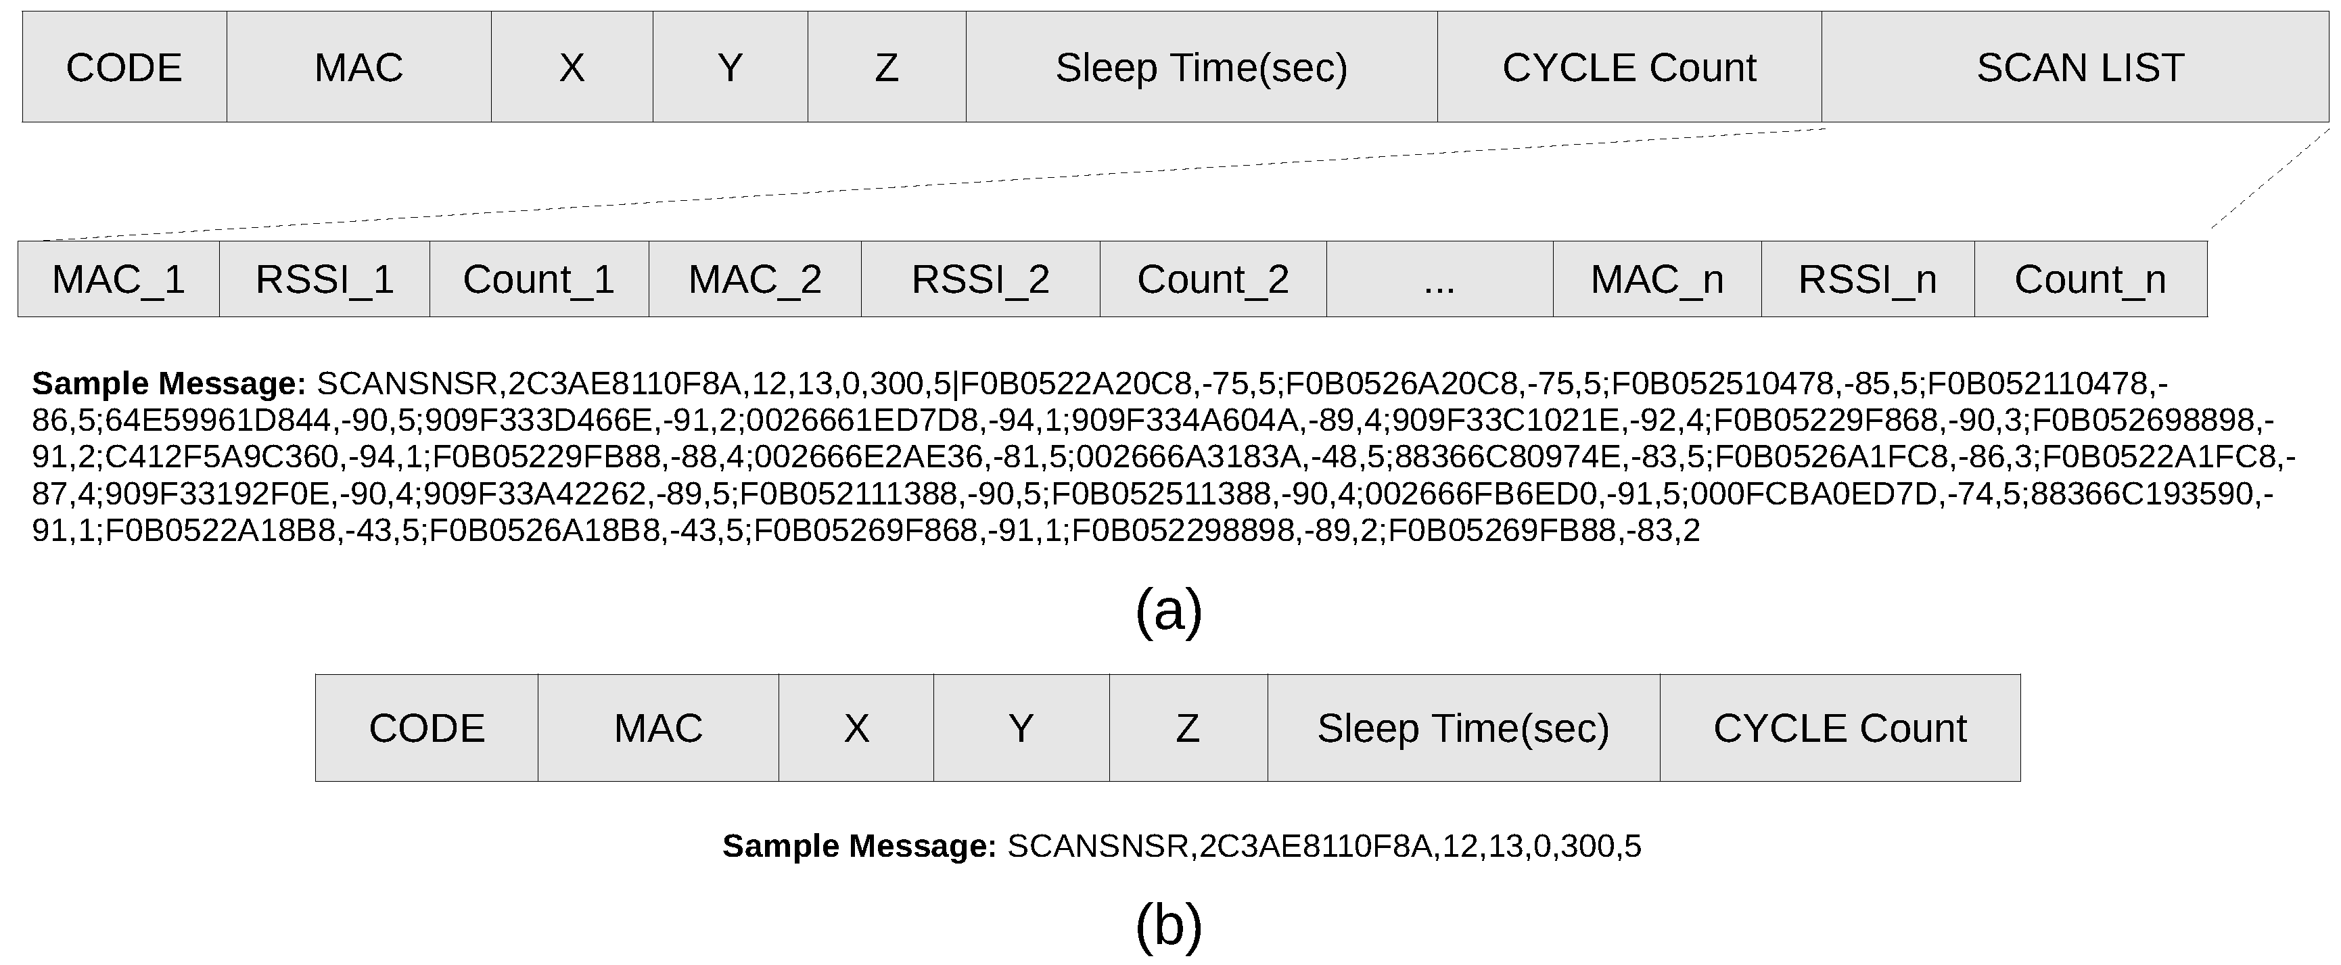
Task: Click CODE box in bottom message format
Action: point(426,728)
